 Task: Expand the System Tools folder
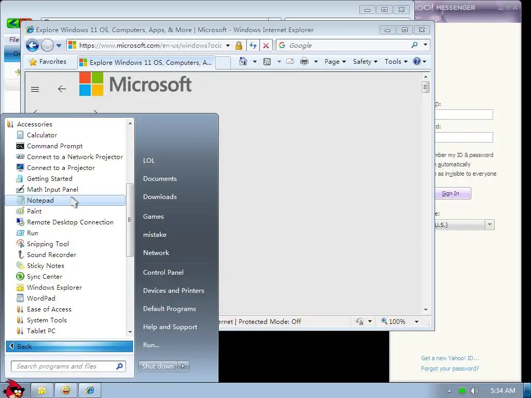[41, 320]
